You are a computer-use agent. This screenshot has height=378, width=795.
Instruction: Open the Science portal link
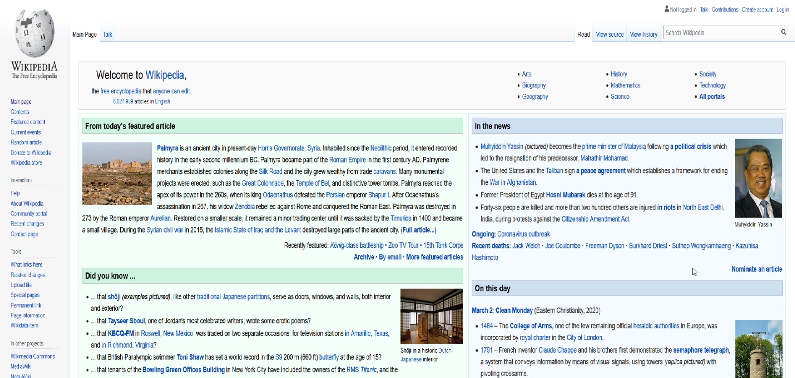click(620, 96)
